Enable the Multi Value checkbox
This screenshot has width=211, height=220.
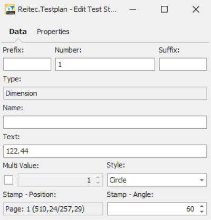tap(8, 180)
